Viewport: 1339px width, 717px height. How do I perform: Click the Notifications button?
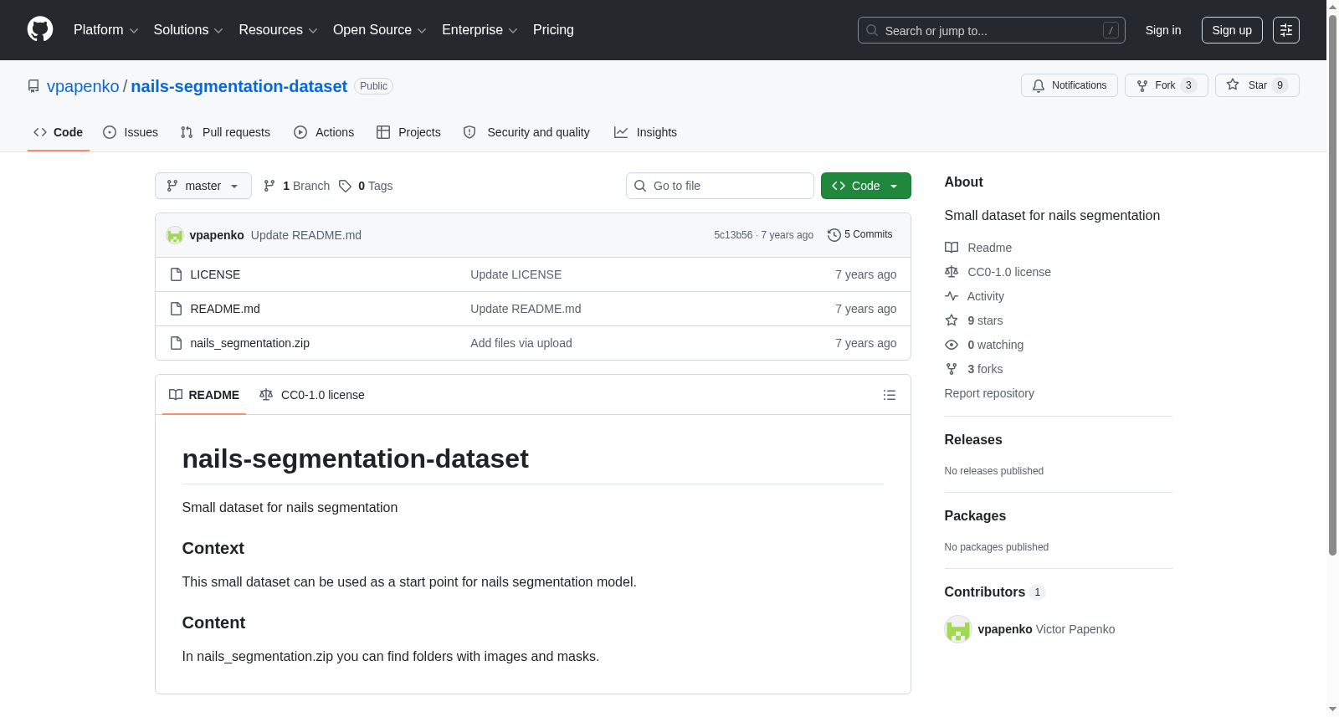(x=1070, y=85)
